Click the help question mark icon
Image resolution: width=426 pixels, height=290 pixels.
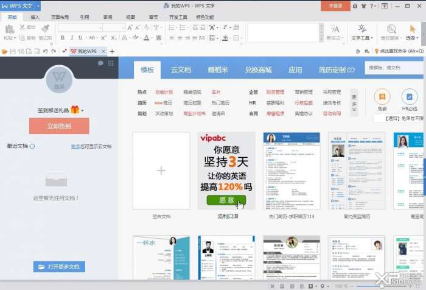[x=372, y=5]
